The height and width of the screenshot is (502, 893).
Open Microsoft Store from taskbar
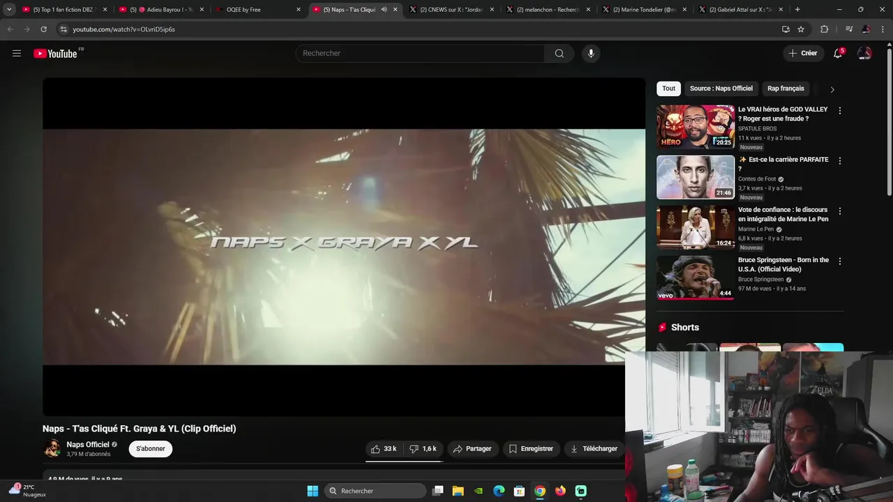pos(519,491)
